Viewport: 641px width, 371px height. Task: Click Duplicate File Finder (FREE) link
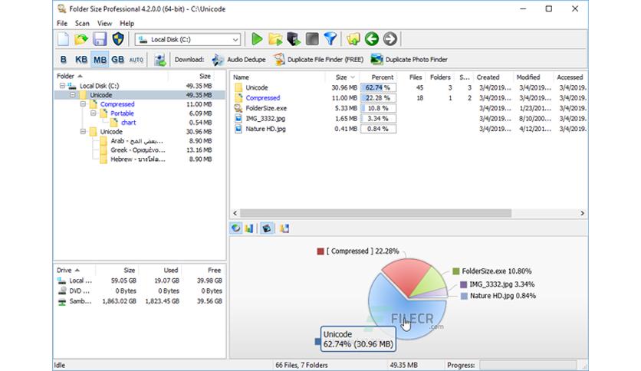(319, 60)
